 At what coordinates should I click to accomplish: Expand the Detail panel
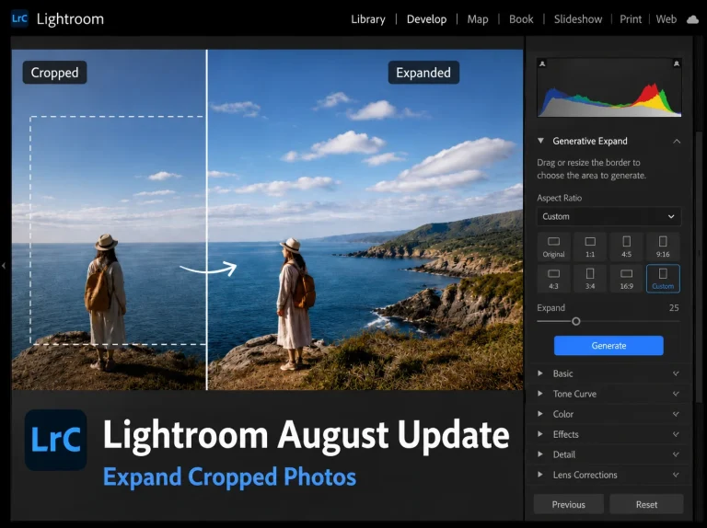540,454
